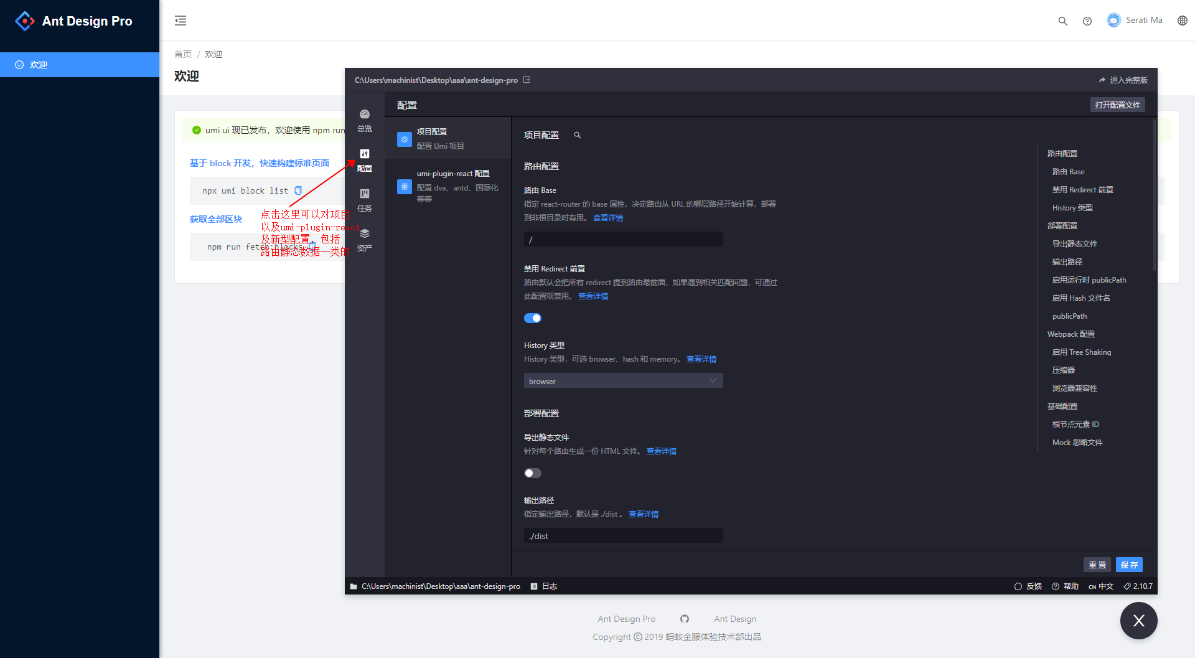Click the 路由 Base input field

(624, 240)
